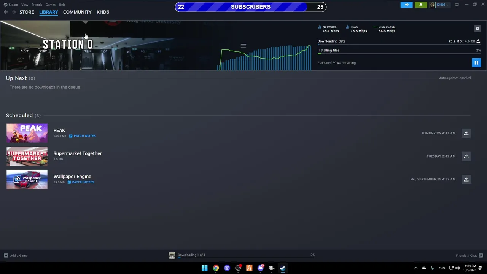Image resolution: width=487 pixels, height=274 pixels.
Task: Click the Supermarket Together title
Action: point(78,153)
